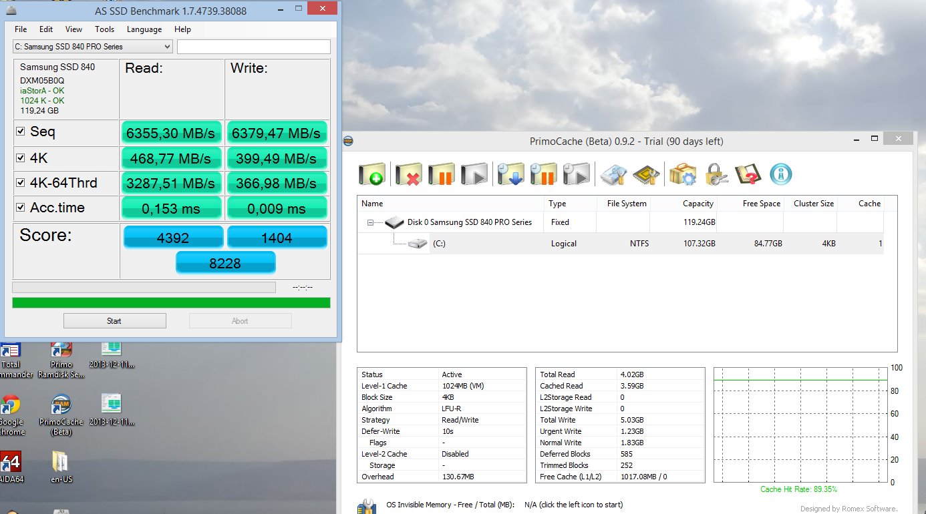Click the read score 4392
926x514 pixels.
tap(173, 237)
